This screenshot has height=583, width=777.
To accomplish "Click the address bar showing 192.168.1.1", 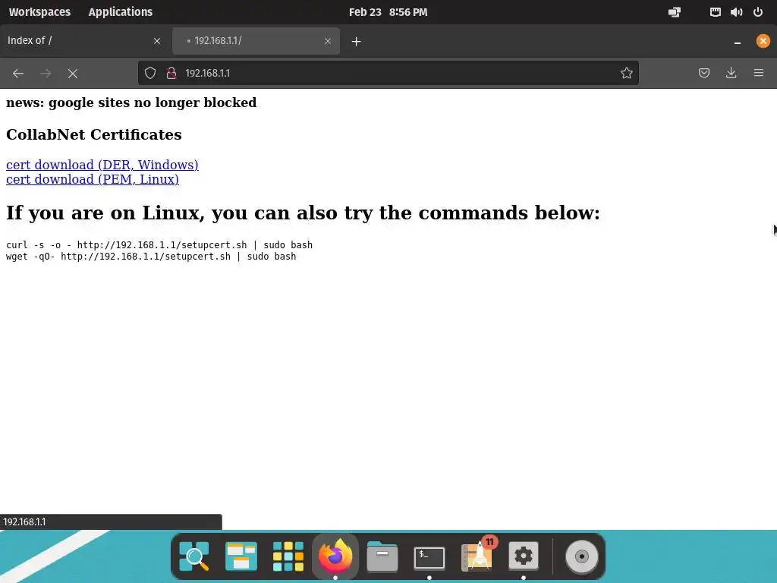I will (x=388, y=74).
